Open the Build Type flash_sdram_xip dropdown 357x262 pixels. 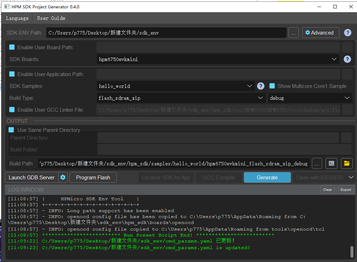[181, 98]
